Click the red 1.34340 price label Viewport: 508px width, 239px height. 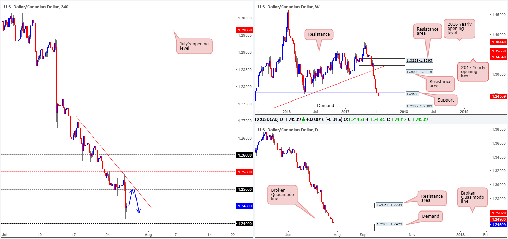pyautogui.click(x=498, y=57)
